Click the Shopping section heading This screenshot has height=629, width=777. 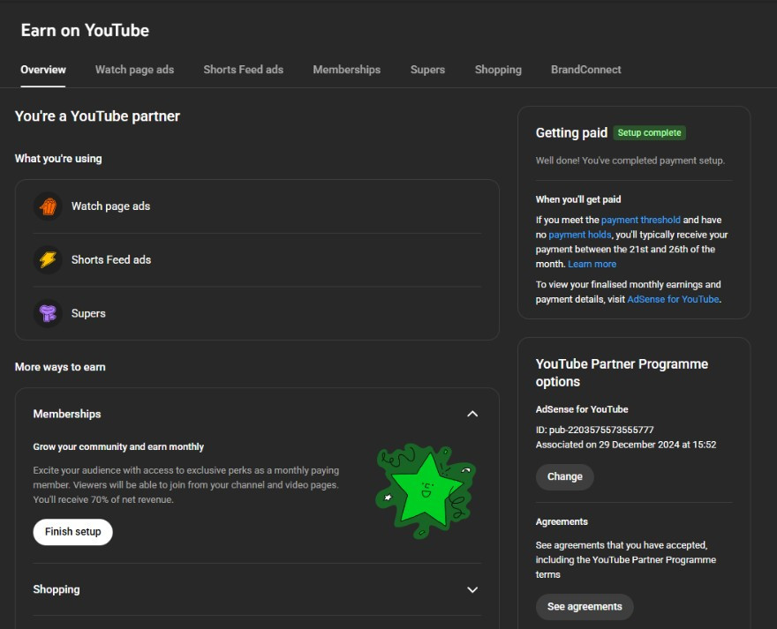pyautogui.click(x=57, y=589)
